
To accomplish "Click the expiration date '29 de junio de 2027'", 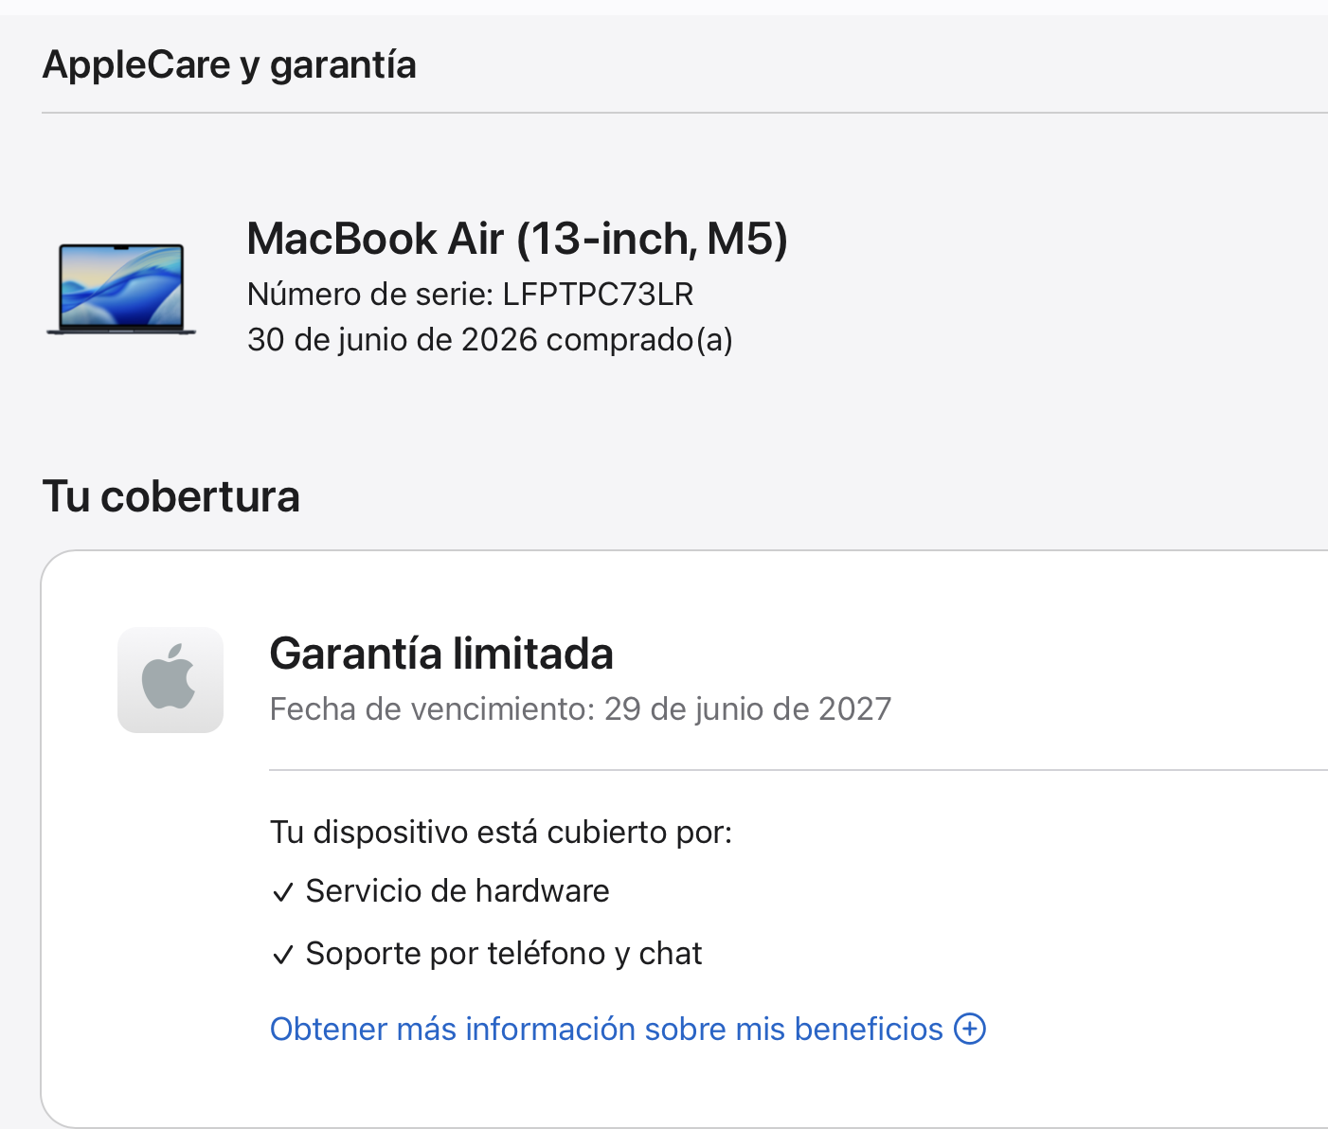I will click(x=748, y=708).
